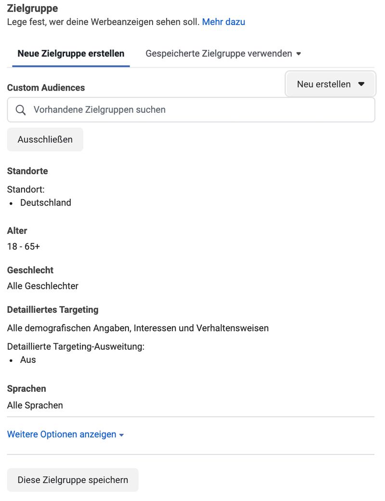The image size is (385, 501).
Task: Click the Aus targeting expansion value
Action: [x=28, y=360]
